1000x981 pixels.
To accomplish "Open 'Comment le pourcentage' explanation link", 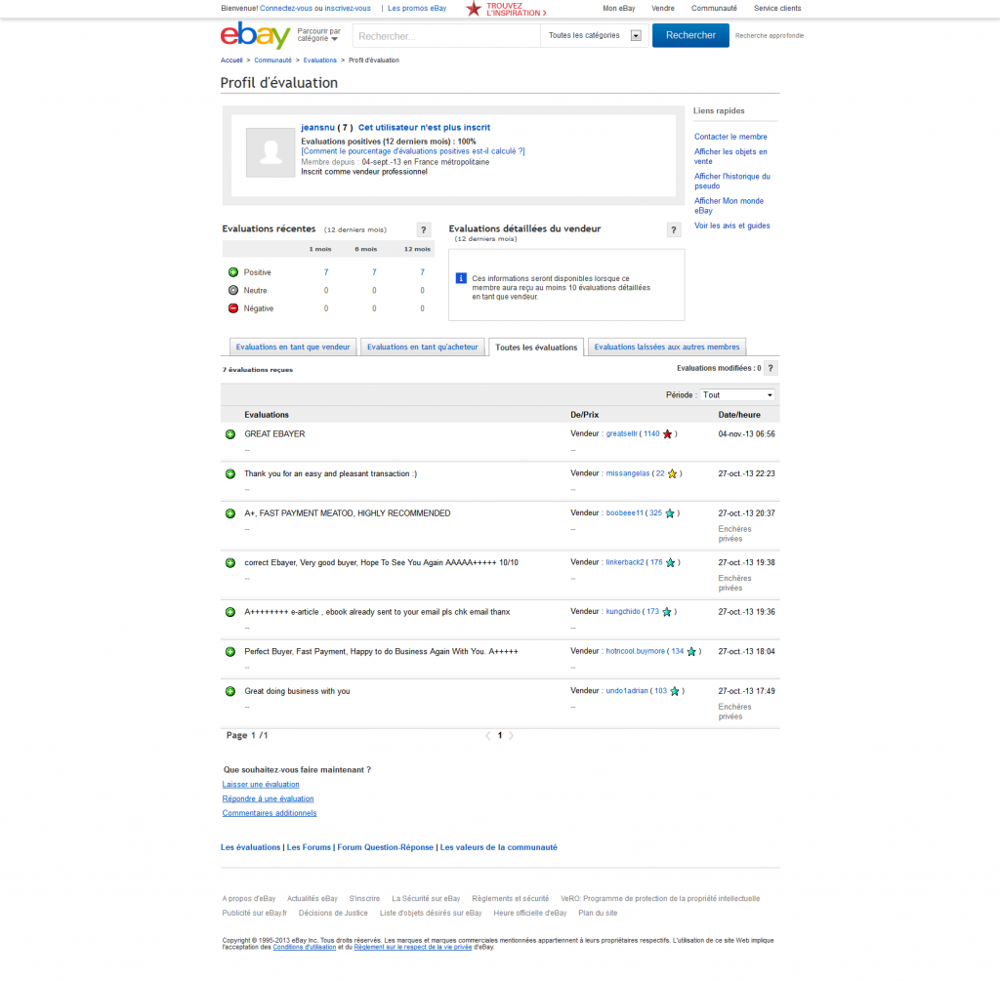I will 413,151.
